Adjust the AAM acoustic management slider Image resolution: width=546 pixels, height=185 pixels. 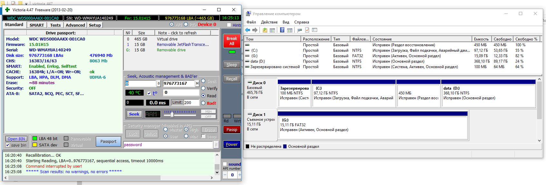click(x=172, y=114)
